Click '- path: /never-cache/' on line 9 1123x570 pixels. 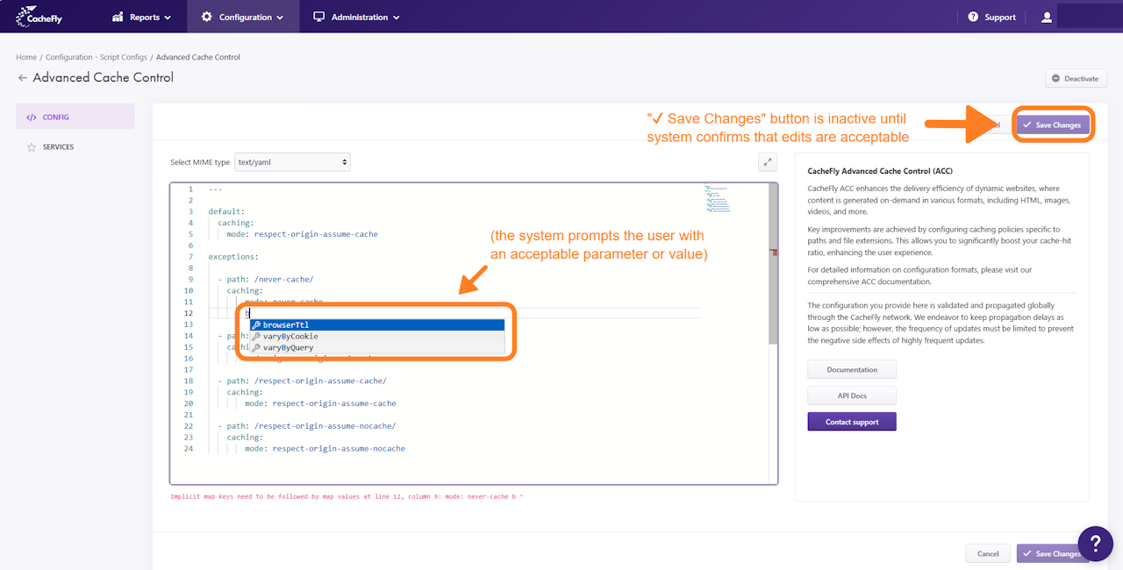click(266, 280)
